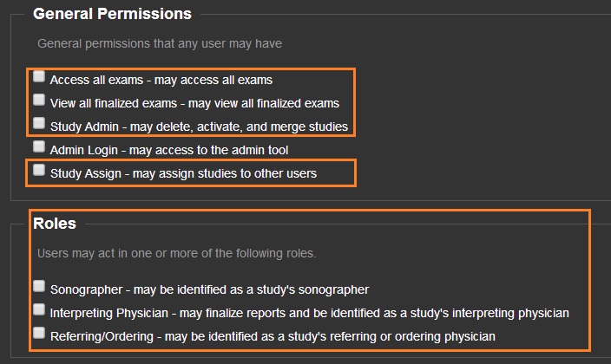Enable the Access all exams checkbox
The image size is (611, 364).
coord(39,77)
